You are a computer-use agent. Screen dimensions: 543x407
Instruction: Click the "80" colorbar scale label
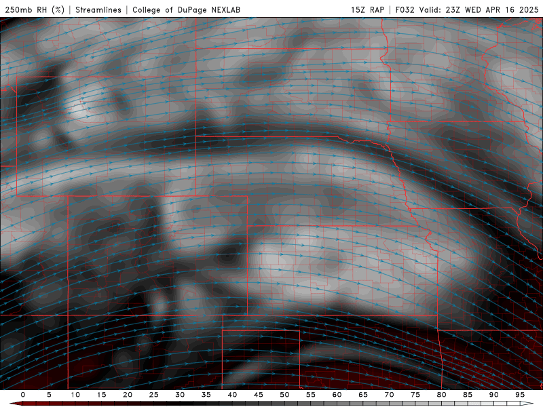[x=442, y=395]
